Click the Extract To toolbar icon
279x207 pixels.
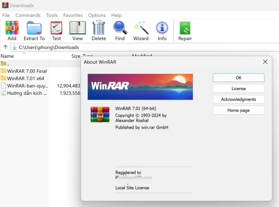point(34,31)
